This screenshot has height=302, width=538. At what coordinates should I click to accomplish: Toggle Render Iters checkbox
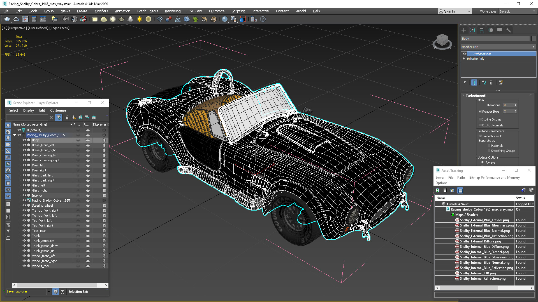[x=480, y=111]
